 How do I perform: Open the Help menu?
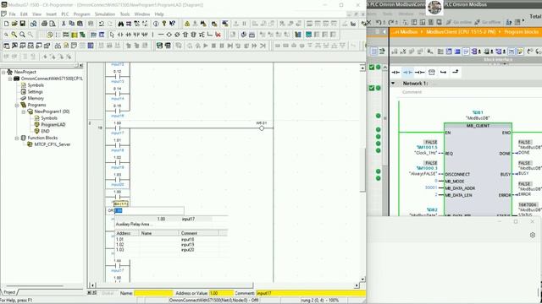(x=159, y=14)
